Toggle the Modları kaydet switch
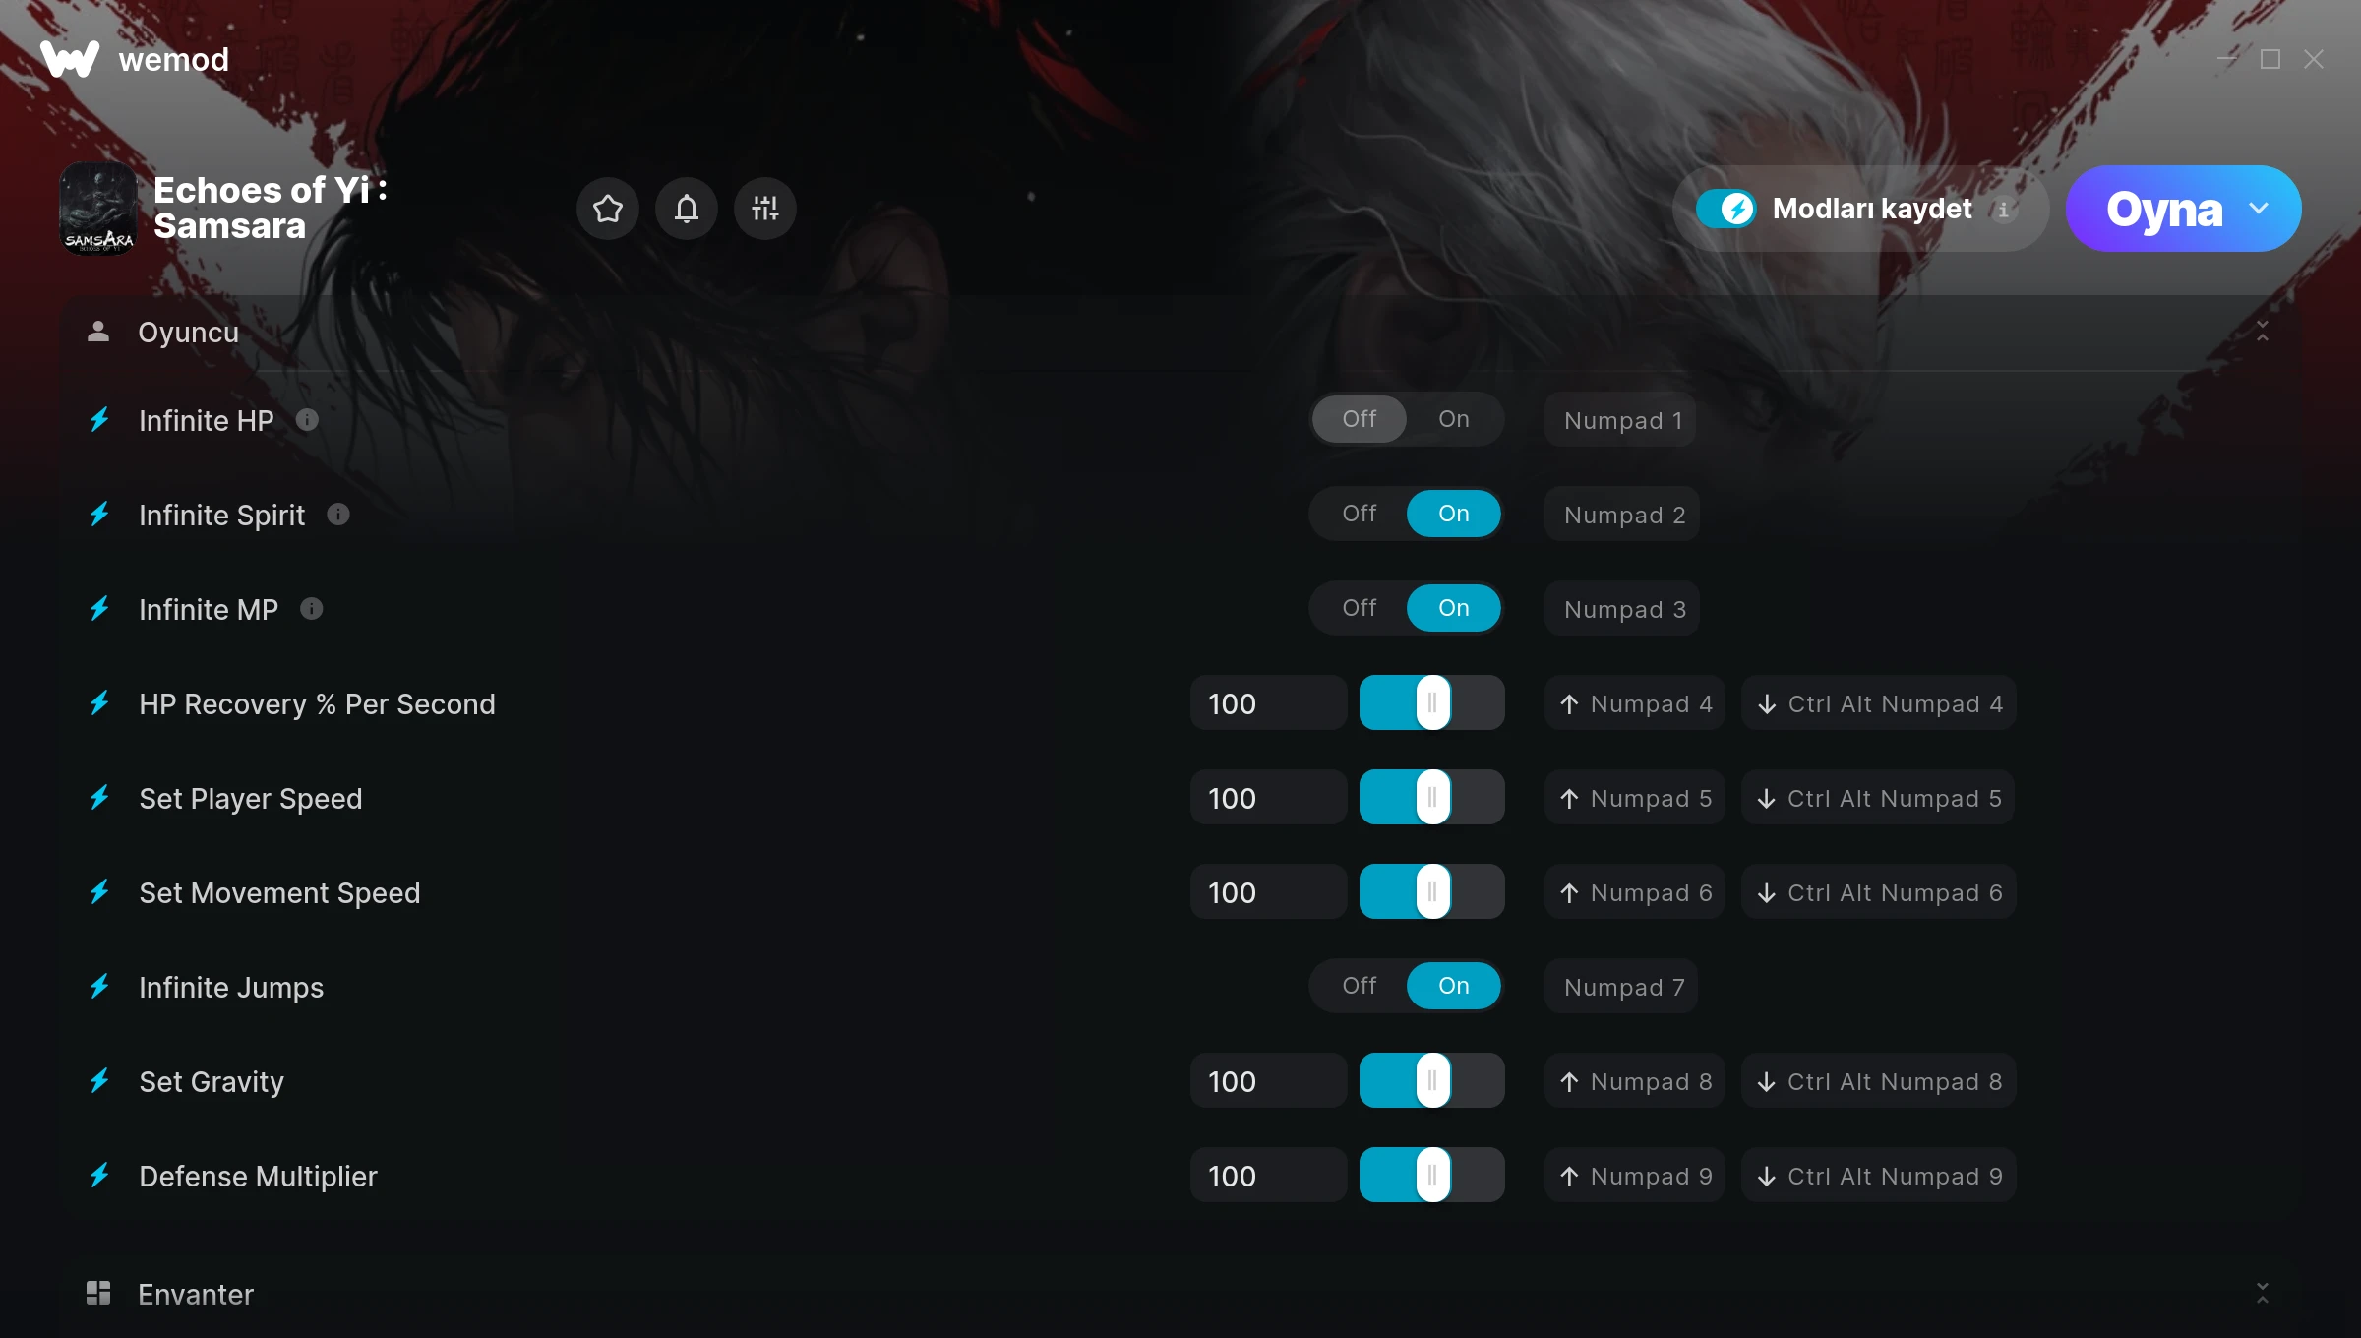Image resolution: width=2361 pixels, height=1338 pixels. (1725, 209)
